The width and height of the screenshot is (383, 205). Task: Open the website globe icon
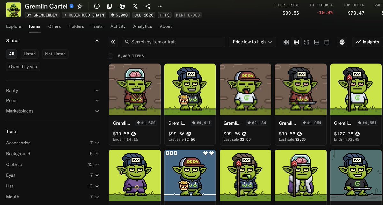point(122,6)
